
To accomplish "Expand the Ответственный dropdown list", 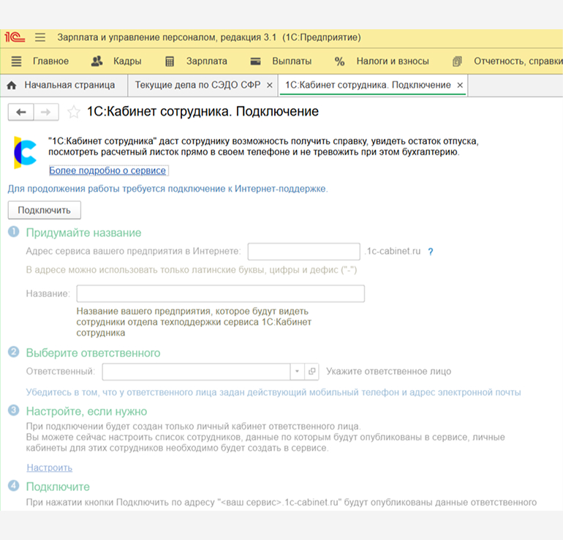I will [297, 371].
